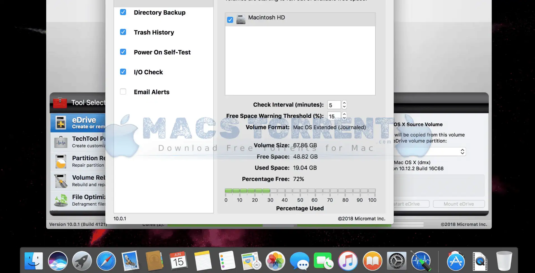Click the 'Free Space: 48.82 GB' value
Viewport: 535px width, 273px height.
pos(305,157)
